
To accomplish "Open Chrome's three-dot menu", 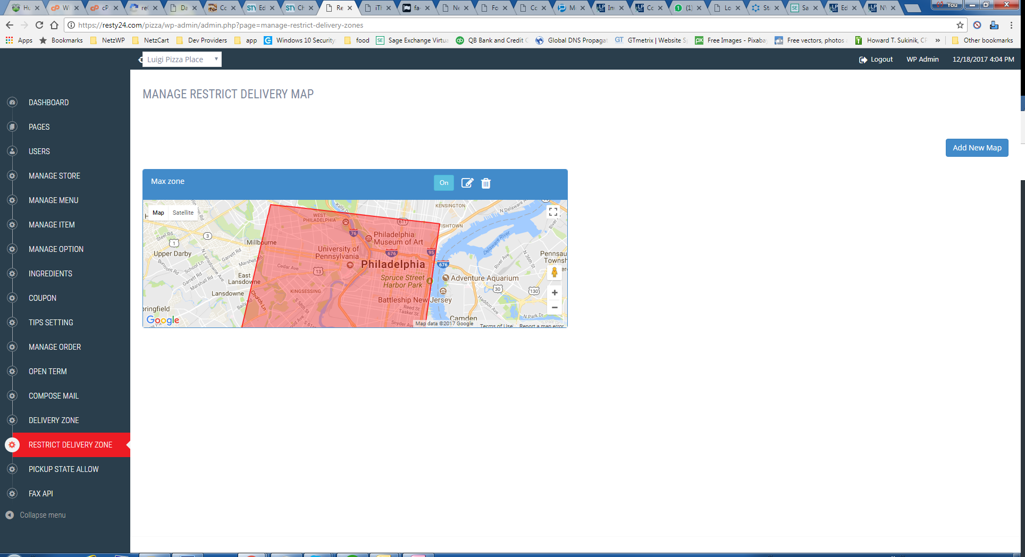I will click(1012, 25).
